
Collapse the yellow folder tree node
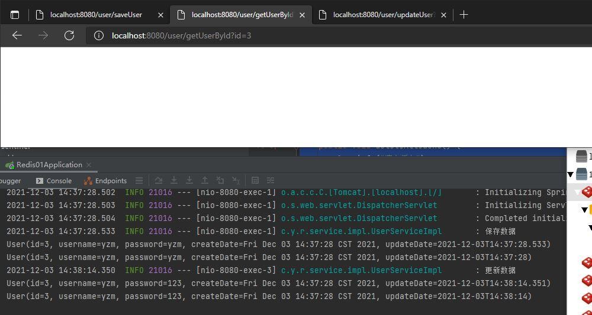click(584, 210)
